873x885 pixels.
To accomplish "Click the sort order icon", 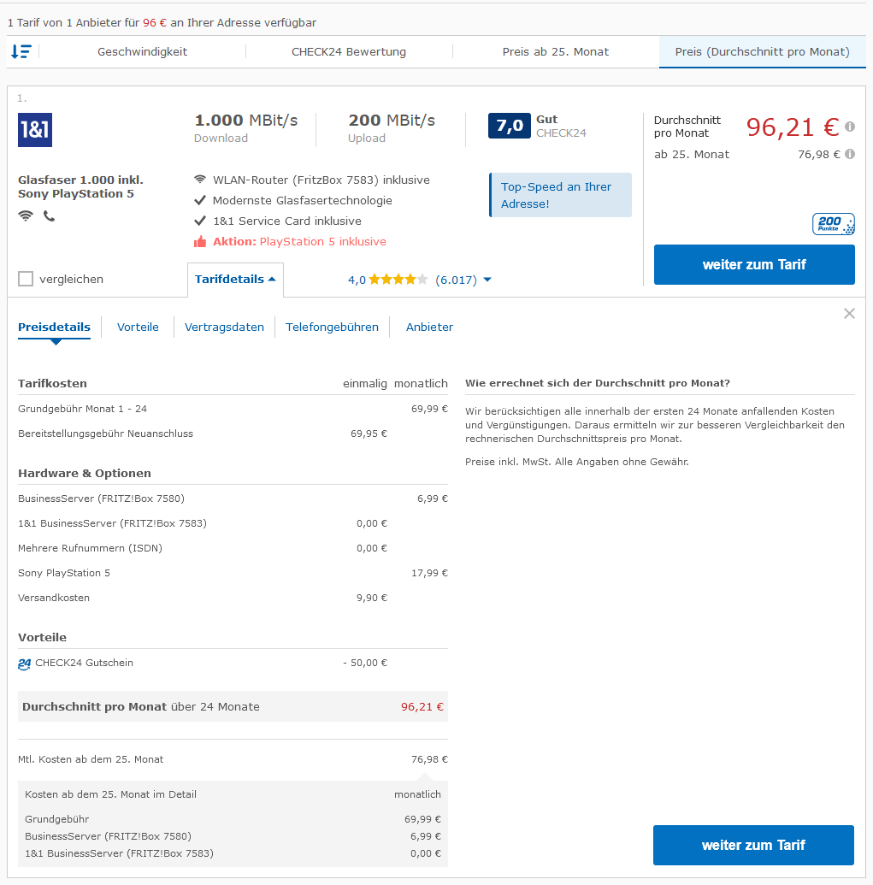I will (21, 52).
